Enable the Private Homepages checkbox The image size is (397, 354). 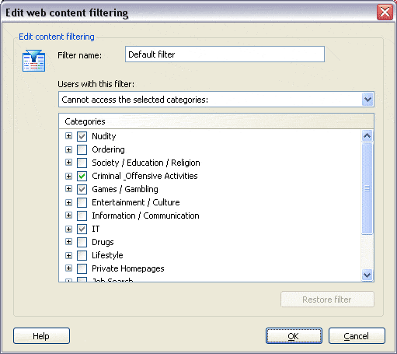click(x=82, y=268)
